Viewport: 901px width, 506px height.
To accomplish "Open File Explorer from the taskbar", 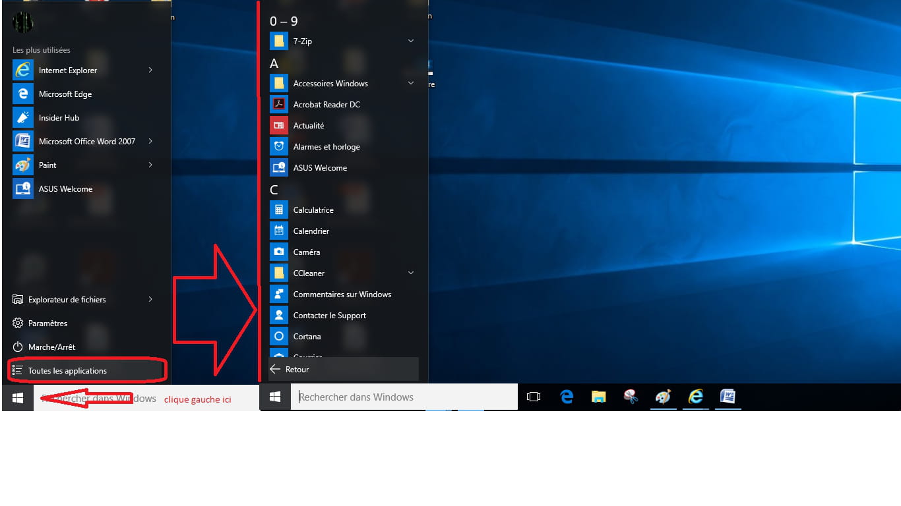I will [x=598, y=397].
